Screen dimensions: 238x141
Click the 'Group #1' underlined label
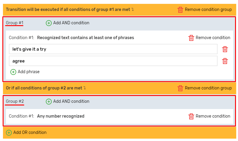(14, 23)
